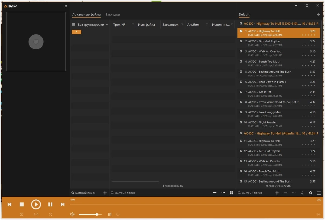Image resolution: width=325 pixels, height=220 pixels.
Task: Open the equalizer sliders icon
Action: coord(110,214)
